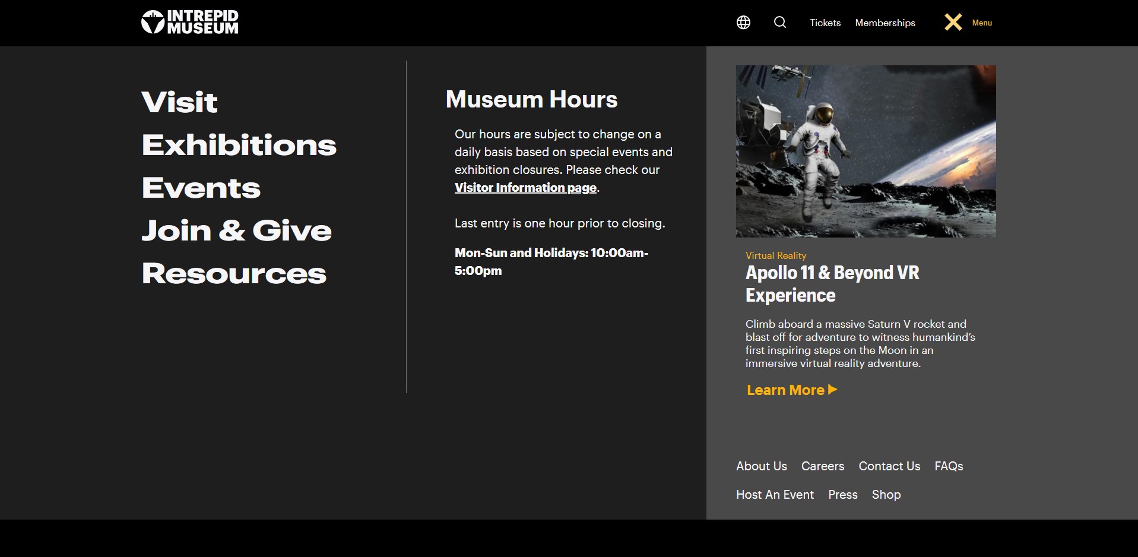The image size is (1138, 557).
Task: Click the Virtual Reality category label
Action: coord(776,255)
